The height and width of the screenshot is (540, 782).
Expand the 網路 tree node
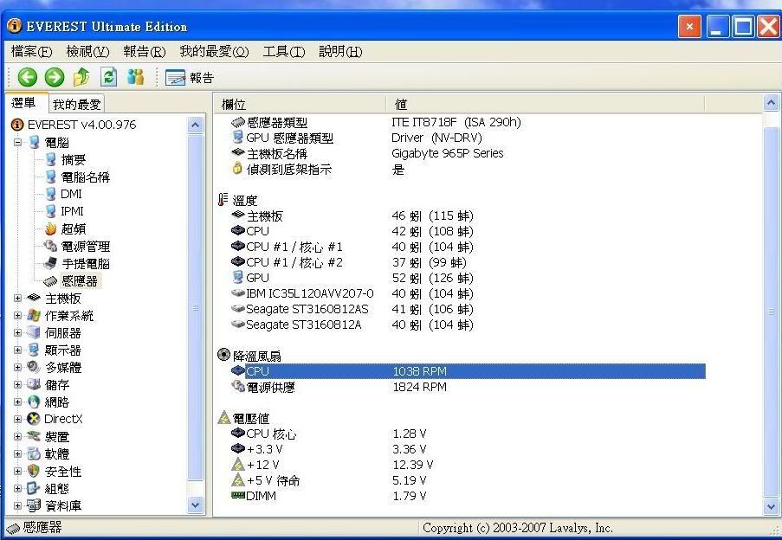pyautogui.click(x=18, y=402)
